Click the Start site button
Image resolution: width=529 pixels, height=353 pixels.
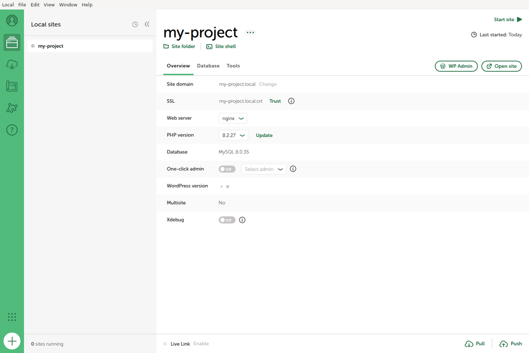pos(508,19)
